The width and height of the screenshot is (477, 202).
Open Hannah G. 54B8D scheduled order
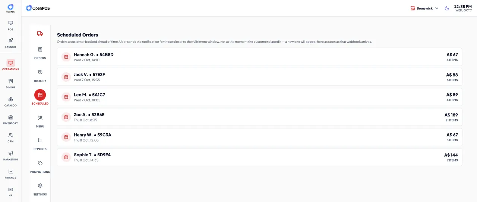point(259,57)
